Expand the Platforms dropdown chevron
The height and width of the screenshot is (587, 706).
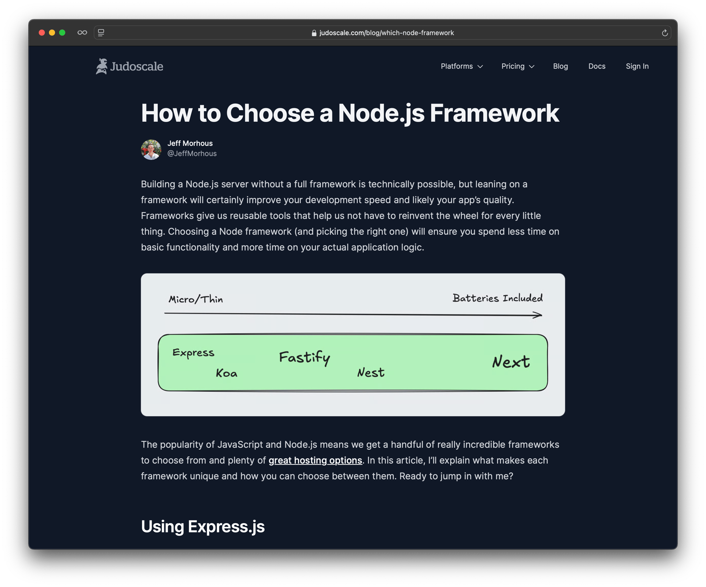tap(480, 66)
